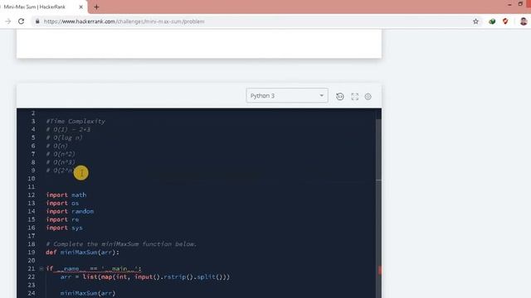Click the 'if __name__' line 21 code
This screenshot has height=298, width=531.
pyautogui.click(x=94, y=268)
